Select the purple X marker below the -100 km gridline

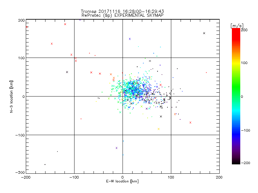(x=117, y=148)
